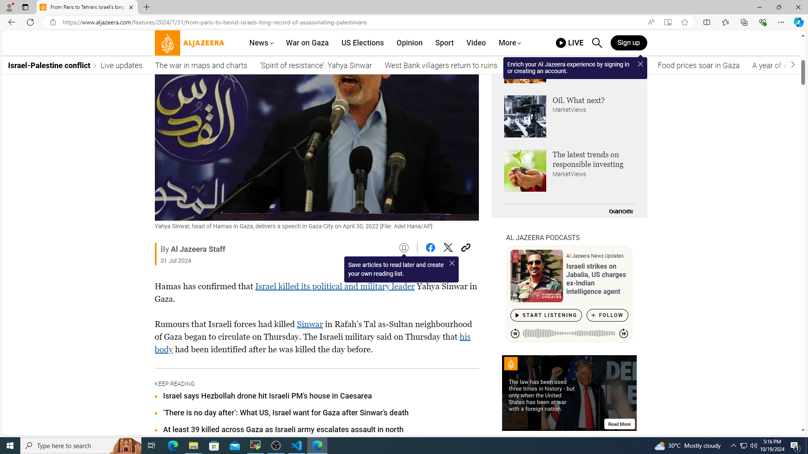Open Windows Start menu
This screenshot has height=454, width=808.
10,446
